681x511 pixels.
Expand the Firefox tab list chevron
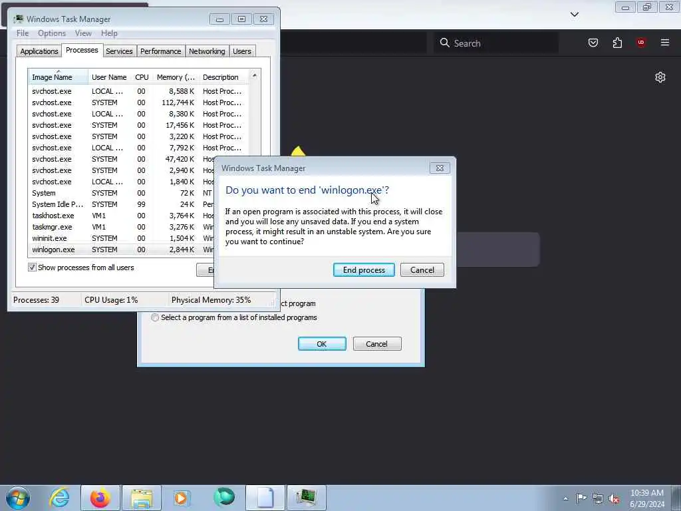pyautogui.click(x=574, y=15)
